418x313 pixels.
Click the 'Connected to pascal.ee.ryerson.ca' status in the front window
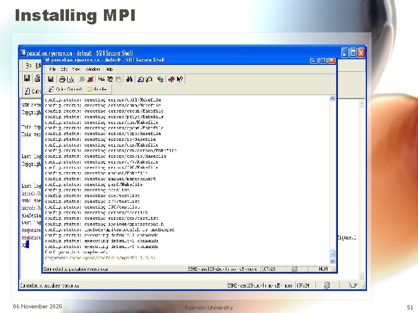tap(75, 269)
